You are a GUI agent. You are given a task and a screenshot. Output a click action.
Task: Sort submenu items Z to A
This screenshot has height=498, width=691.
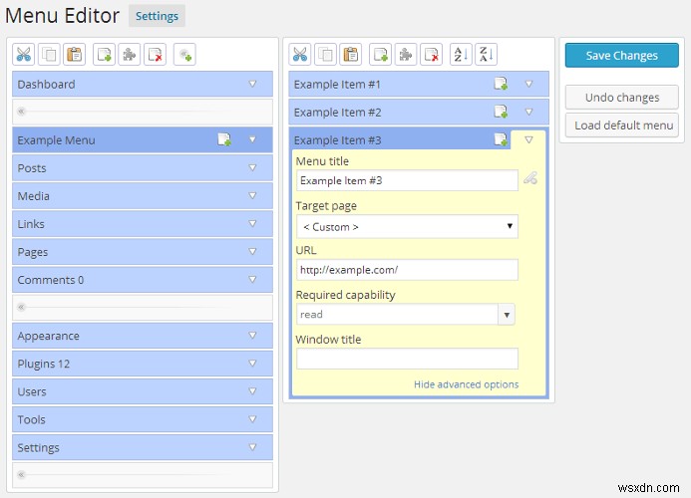pyautogui.click(x=486, y=55)
